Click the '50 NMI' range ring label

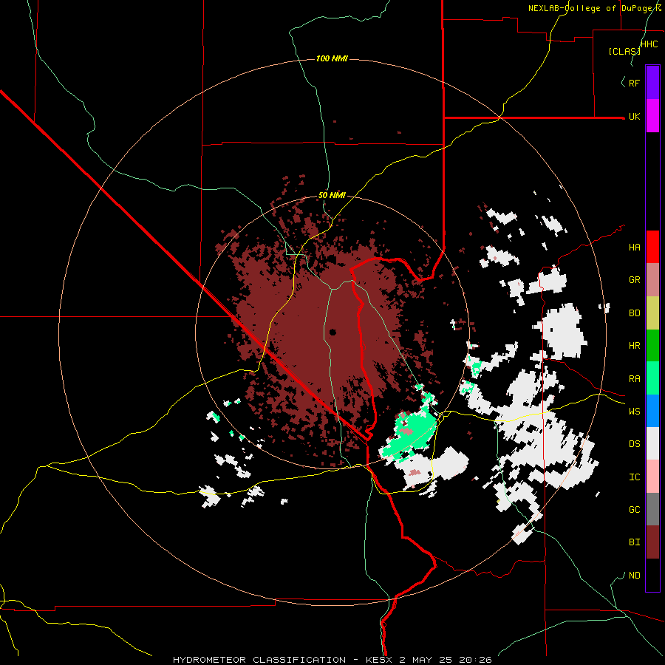[332, 196]
